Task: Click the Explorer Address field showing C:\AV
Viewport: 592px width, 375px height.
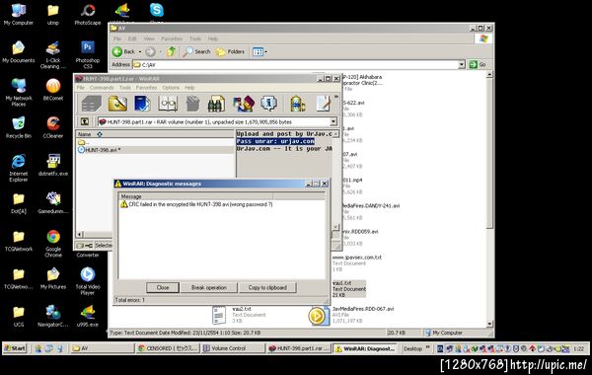Action: pyautogui.click(x=296, y=65)
